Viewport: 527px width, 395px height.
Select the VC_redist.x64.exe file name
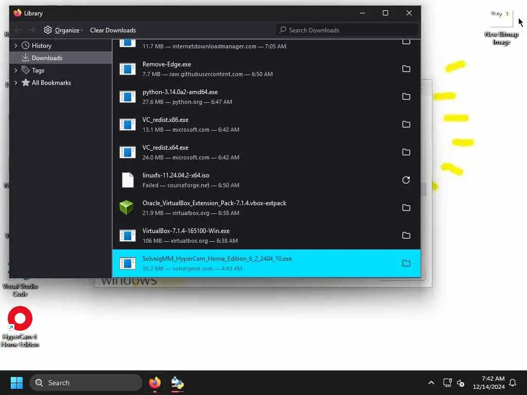click(165, 148)
